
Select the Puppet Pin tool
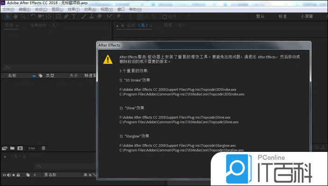pyautogui.click(x=118, y=16)
